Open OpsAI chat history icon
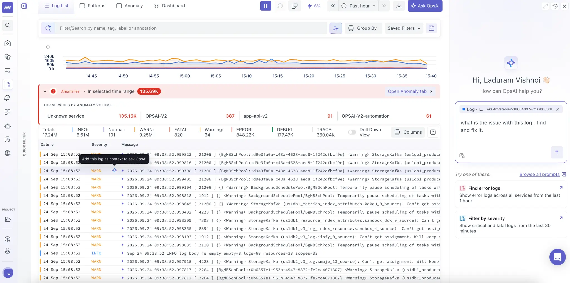 coord(555,6)
